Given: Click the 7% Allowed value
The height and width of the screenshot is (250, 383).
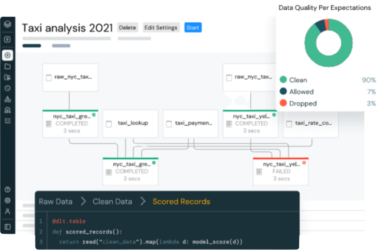Looking at the screenshot, I should [x=371, y=92].
